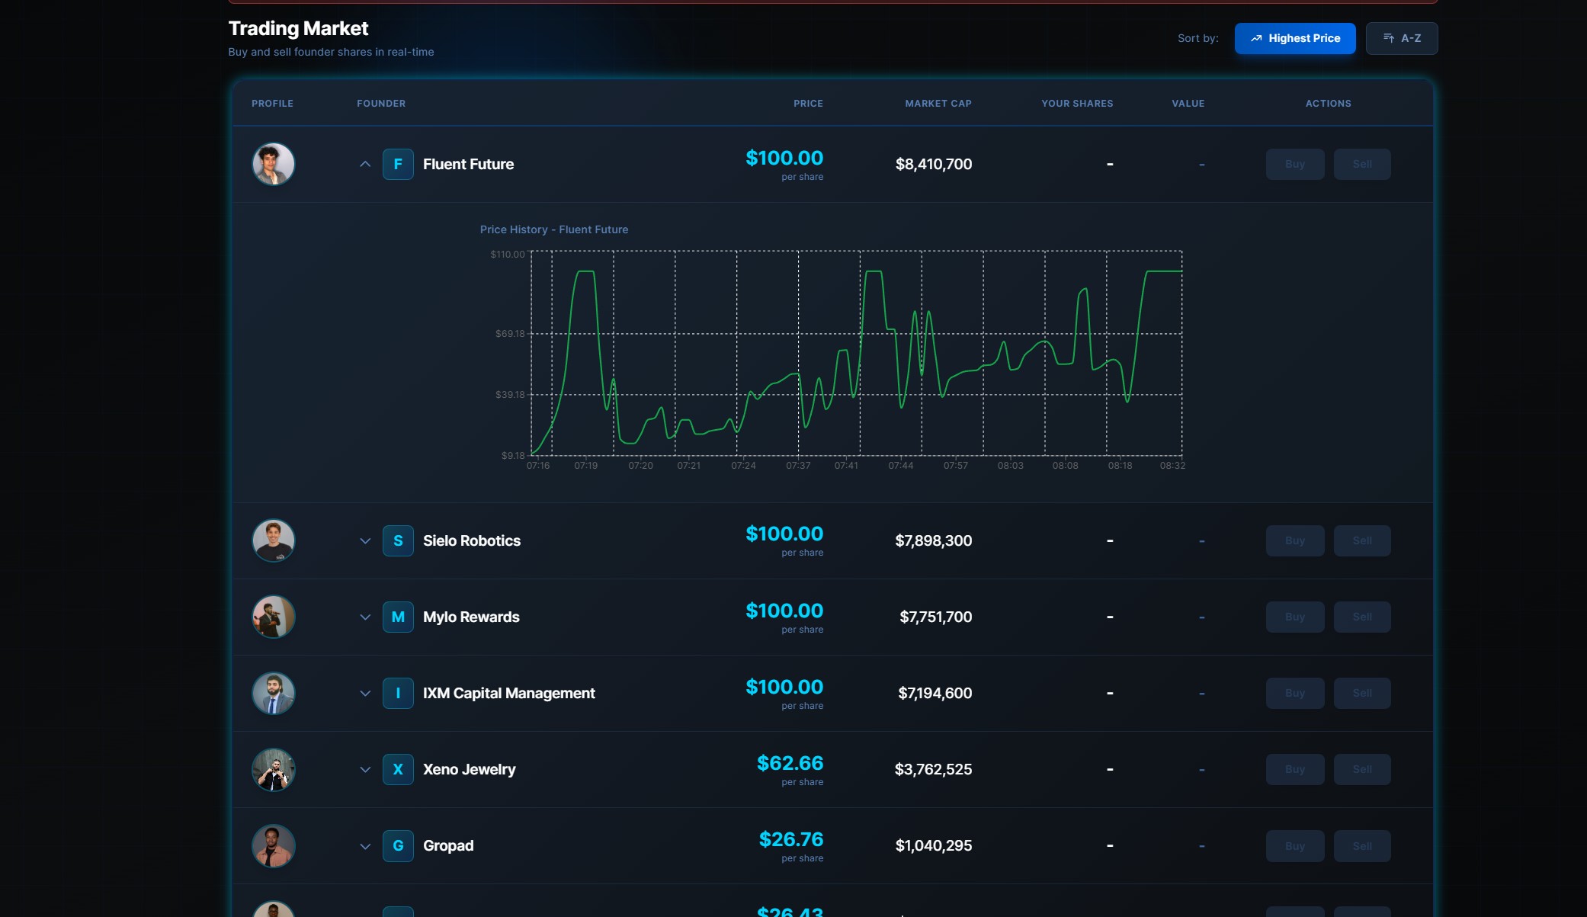The width and height of the screenshot is (1587, 917).
Task: Click the Market Cap column header
Action: click(x=938, y=104)
